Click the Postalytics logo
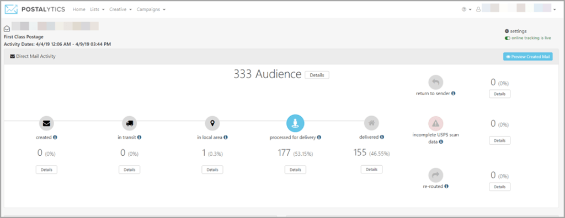 point(35,9)
